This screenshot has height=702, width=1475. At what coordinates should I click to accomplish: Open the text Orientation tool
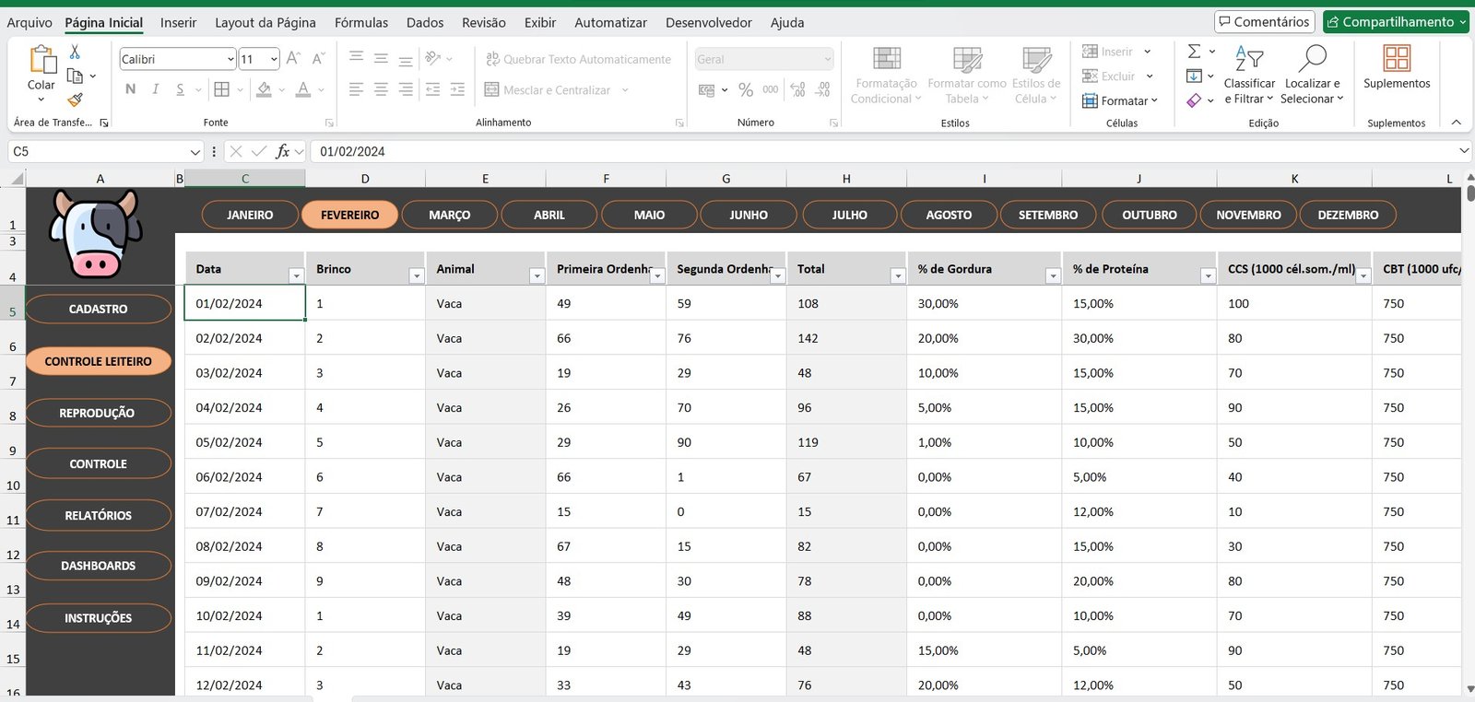pyautogui.click(x=433, y=58)
